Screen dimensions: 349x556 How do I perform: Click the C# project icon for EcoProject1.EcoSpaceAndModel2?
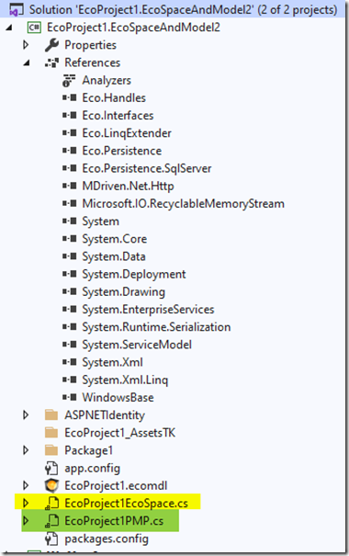34,28
